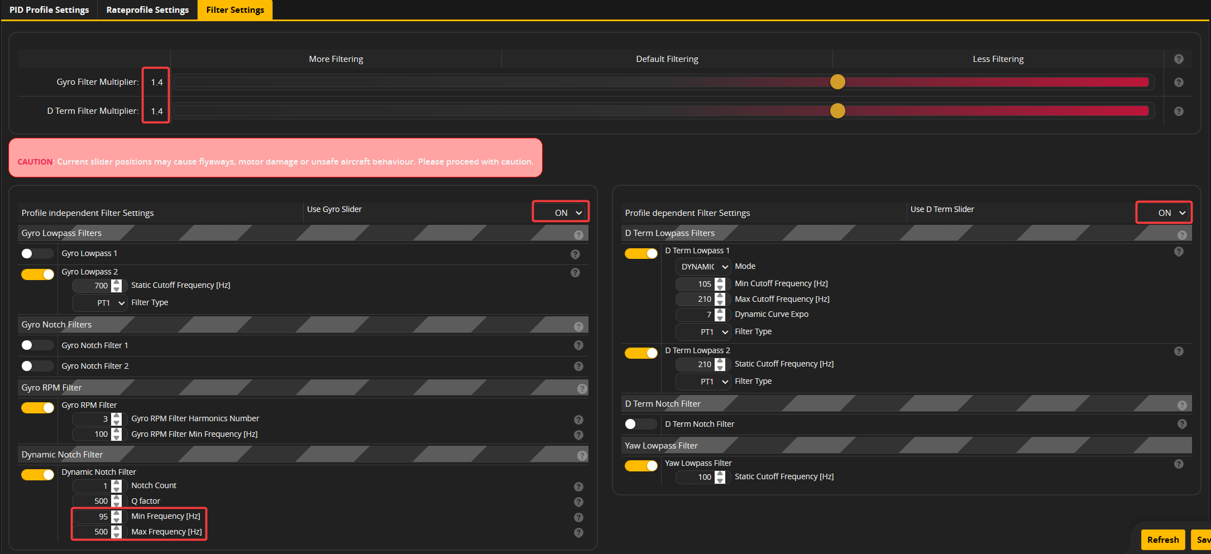Show help for D Term Notch Filter row

[x=1182, y=424]
